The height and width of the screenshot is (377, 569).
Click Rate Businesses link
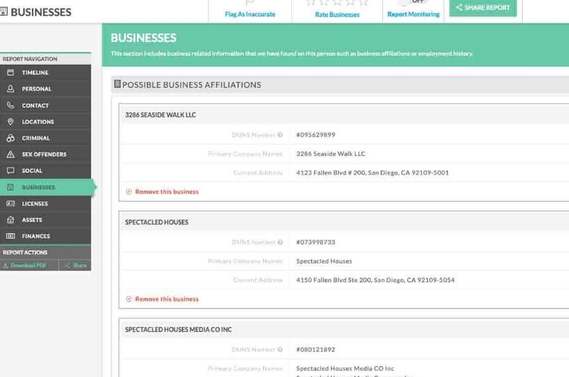[x=337, y=14]
